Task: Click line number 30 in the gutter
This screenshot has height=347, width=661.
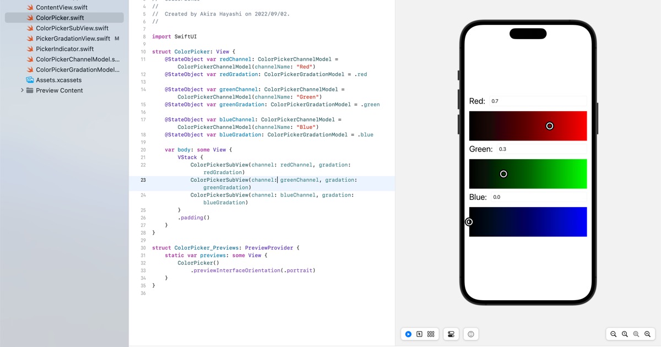Action: [143, 248]
